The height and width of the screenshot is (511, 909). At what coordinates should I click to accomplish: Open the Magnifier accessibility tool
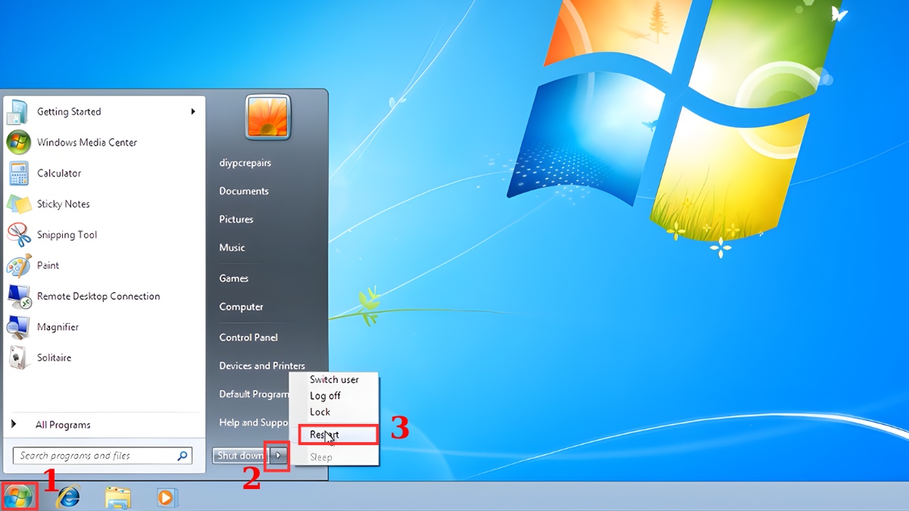(58, 326)
